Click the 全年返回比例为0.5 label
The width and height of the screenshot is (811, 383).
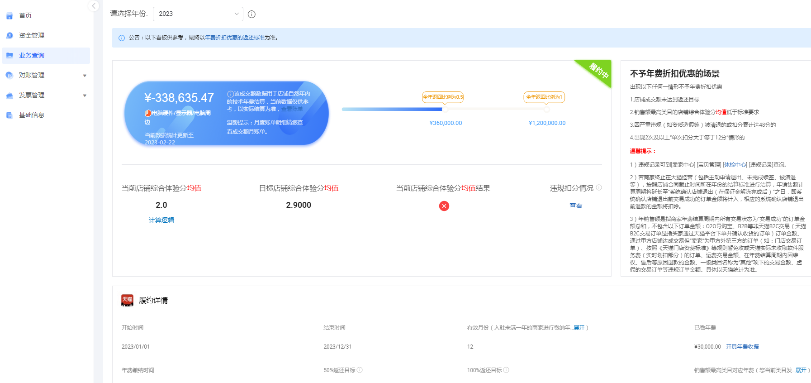click(x=443, y=97)
